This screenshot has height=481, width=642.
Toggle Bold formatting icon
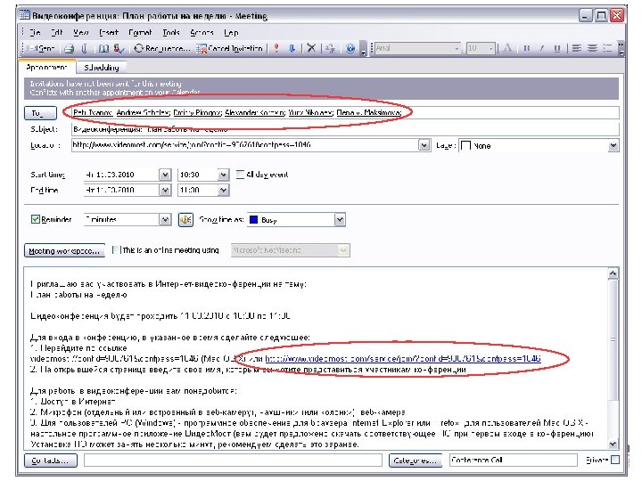point(527,48)
